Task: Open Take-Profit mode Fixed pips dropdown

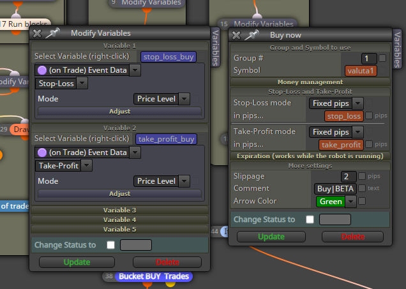Action: [x=358, y=132]
